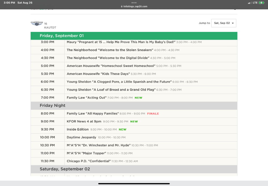Tap the battery icon in status bar
The height and width of the screenshot is (186, 268).
(262, 3)
